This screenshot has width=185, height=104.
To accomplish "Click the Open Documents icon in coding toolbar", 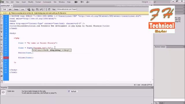I will pos(1,17).
